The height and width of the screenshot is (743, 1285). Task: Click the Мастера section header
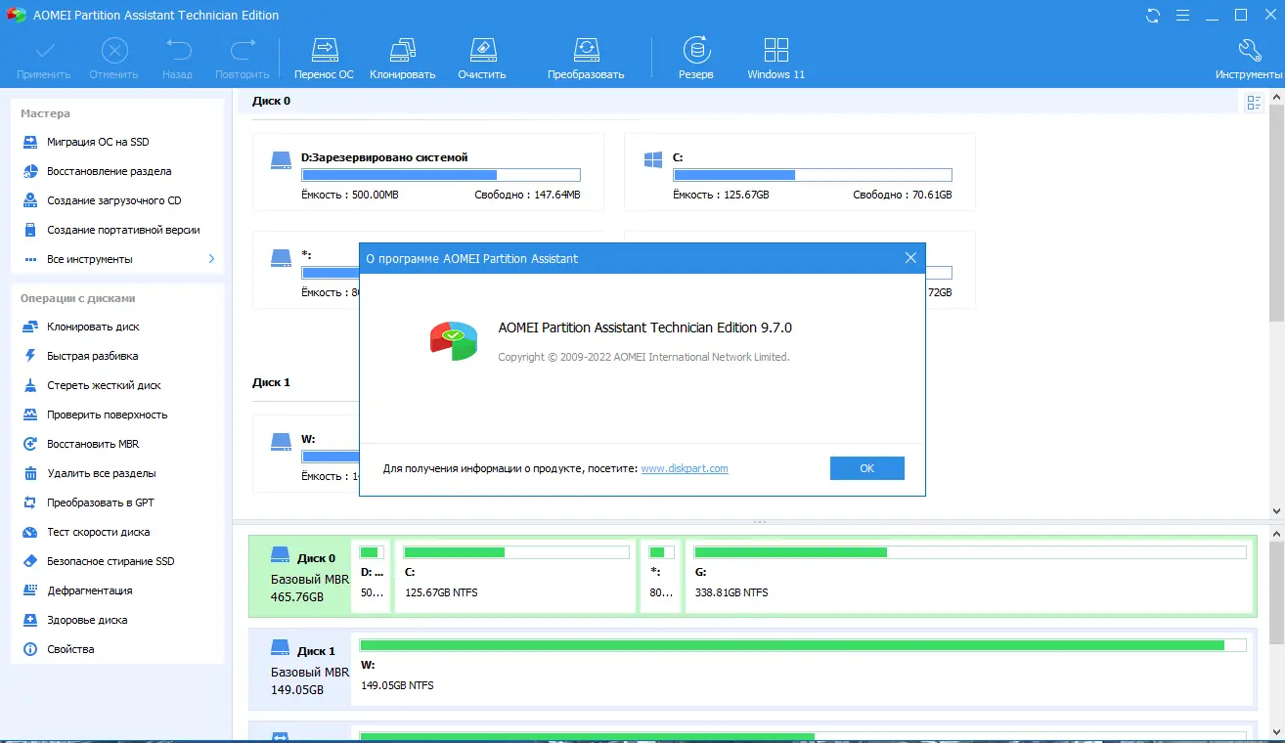click(x=45, y=113)
